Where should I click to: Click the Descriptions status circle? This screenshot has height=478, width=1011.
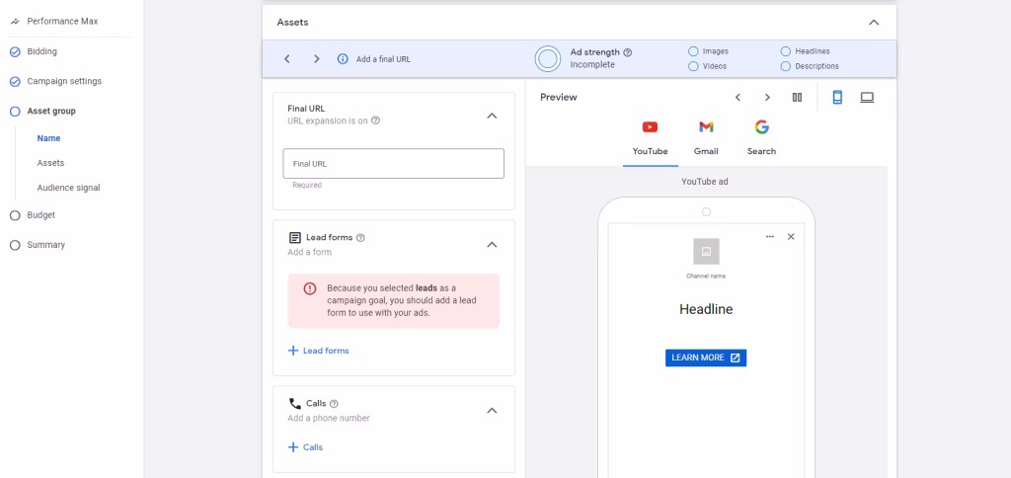click(785, 66)
